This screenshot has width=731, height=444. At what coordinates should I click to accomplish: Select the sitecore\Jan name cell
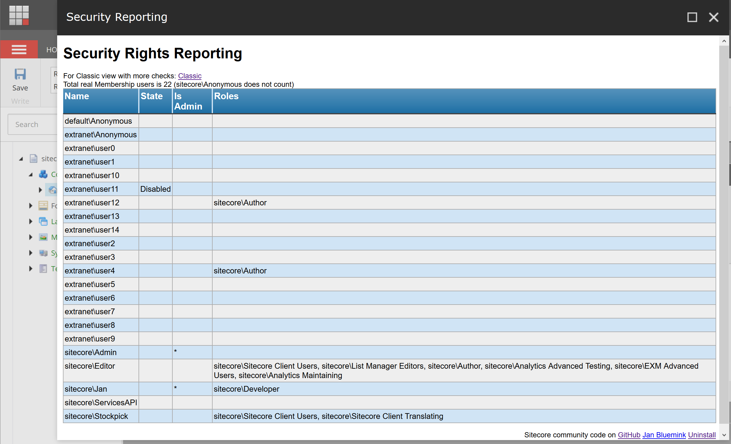[x=101, y=389]
